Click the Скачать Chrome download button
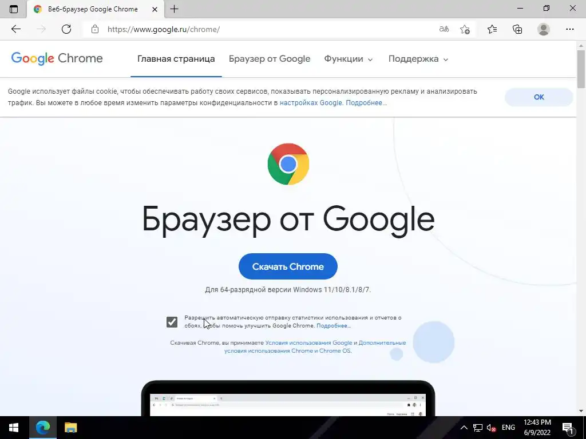The height and width of the screenshot is (439, 586). [288, 266]
